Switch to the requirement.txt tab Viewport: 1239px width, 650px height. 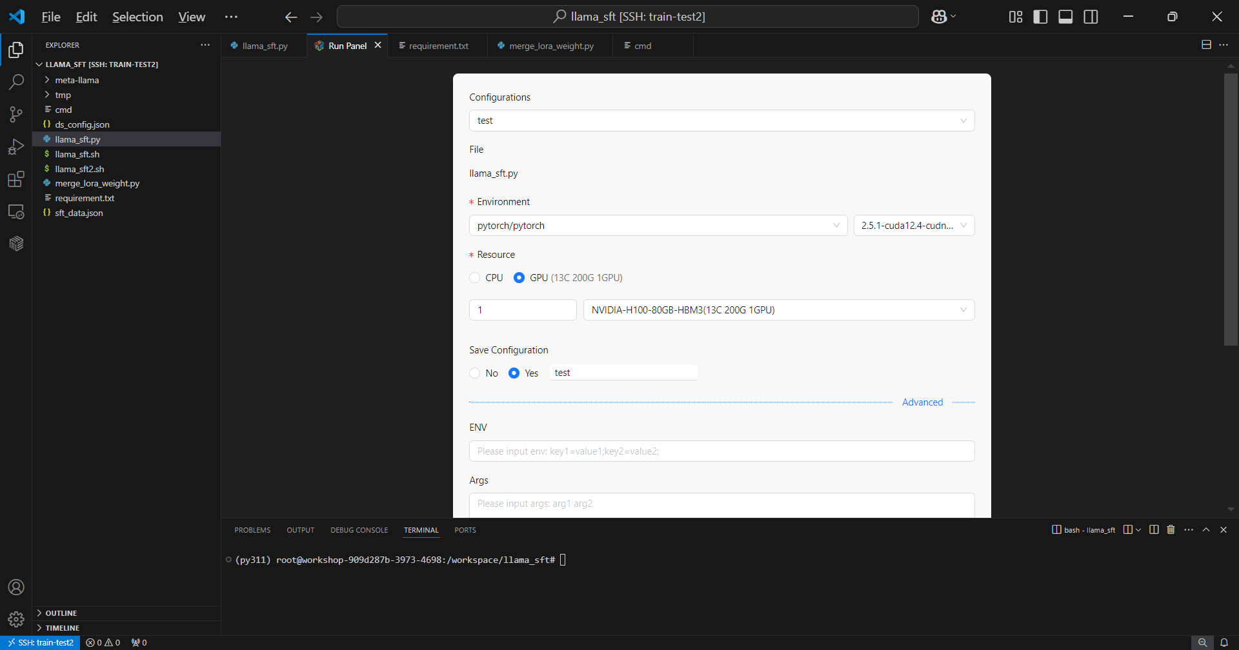[438, 46]
